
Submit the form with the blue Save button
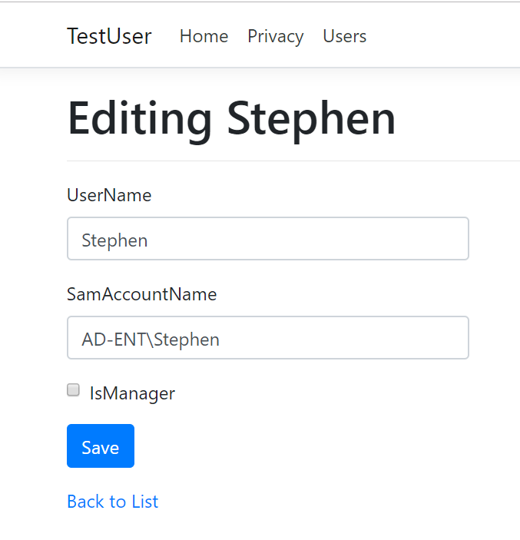[101, 446]
